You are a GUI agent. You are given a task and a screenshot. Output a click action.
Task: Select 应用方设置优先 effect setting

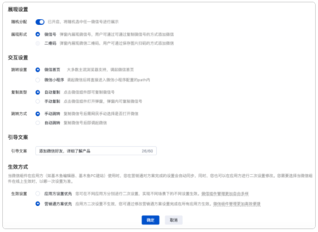tap(38, 194)
